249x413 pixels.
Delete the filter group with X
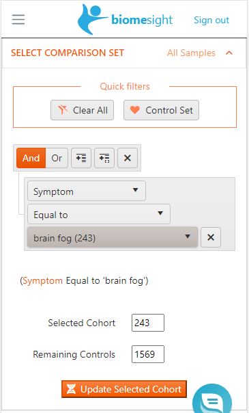click(x=128, y=158)
